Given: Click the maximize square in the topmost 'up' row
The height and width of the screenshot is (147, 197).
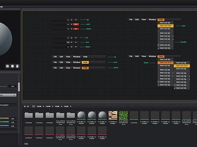Looking at the screenshot, I should 72,20.
